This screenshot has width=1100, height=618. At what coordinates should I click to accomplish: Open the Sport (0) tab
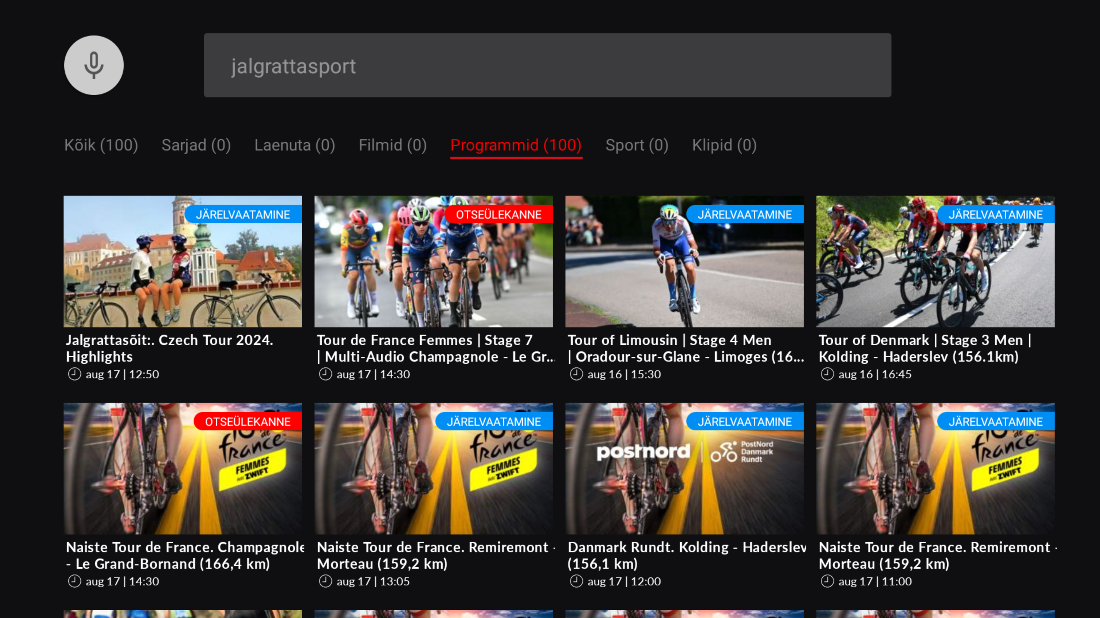(x=637, y=145)
